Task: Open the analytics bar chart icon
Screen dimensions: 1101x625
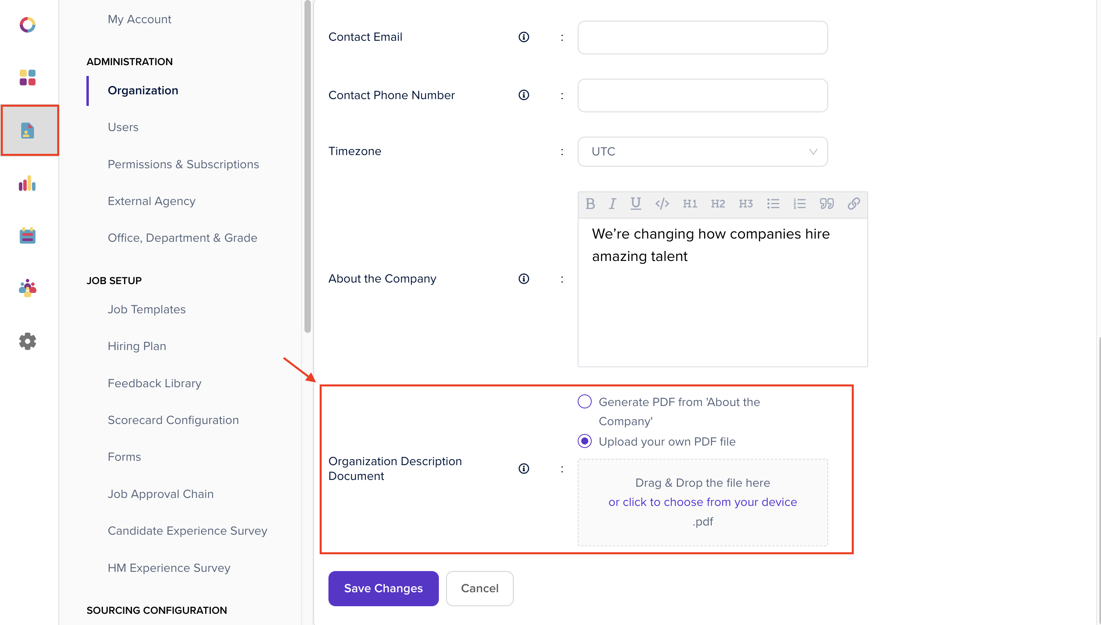Action: point(28,183)
